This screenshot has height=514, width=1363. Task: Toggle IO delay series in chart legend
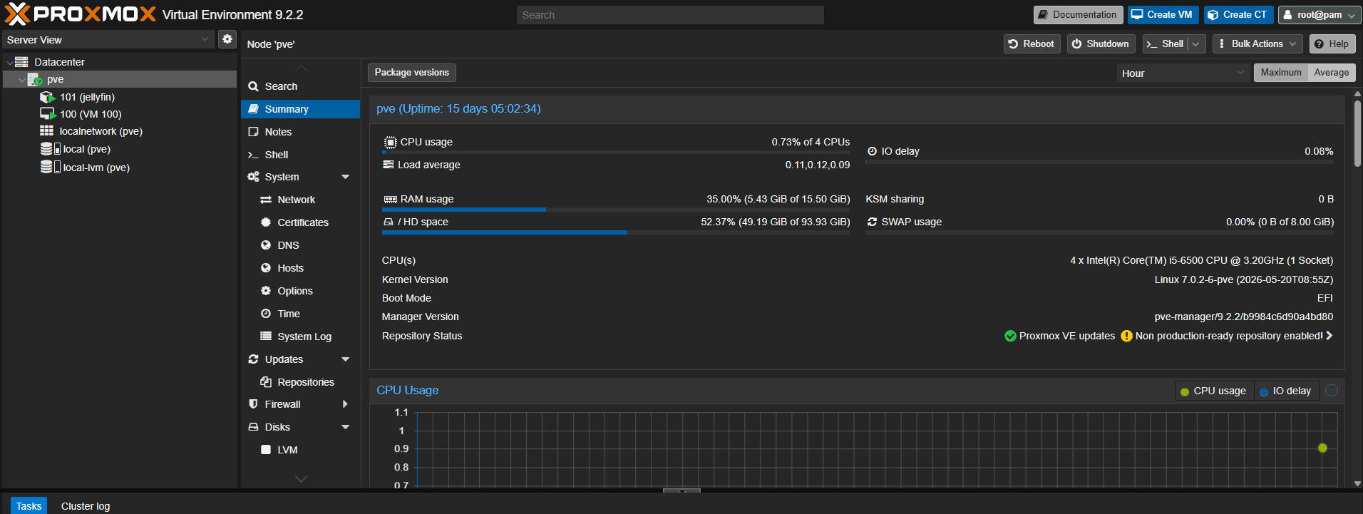click(x=1286, y=391)
